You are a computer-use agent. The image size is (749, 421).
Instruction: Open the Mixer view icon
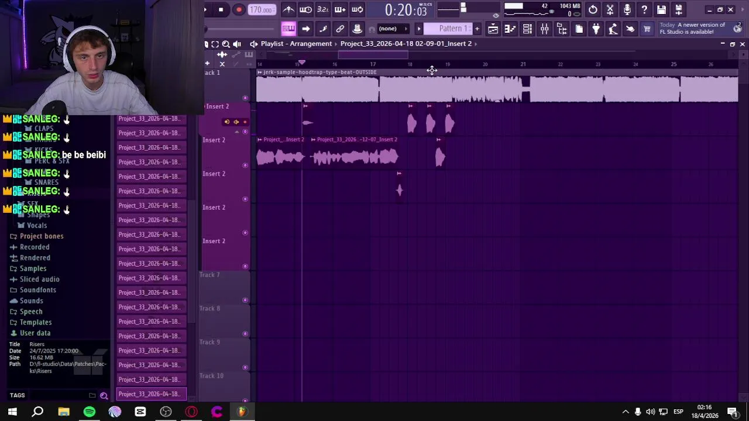(x=544, y=29)
